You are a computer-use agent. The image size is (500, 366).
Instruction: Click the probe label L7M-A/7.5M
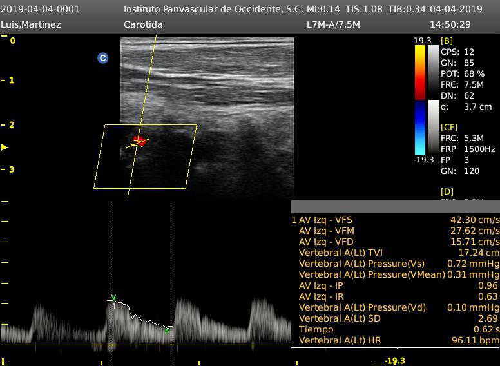click(333, 24)
